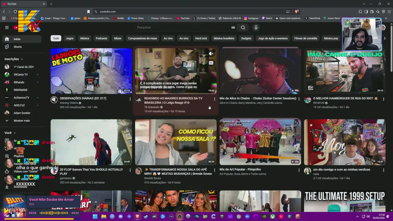Select the Tudo filter chip
Screen dimensions: 393x221
coord(56,38)
